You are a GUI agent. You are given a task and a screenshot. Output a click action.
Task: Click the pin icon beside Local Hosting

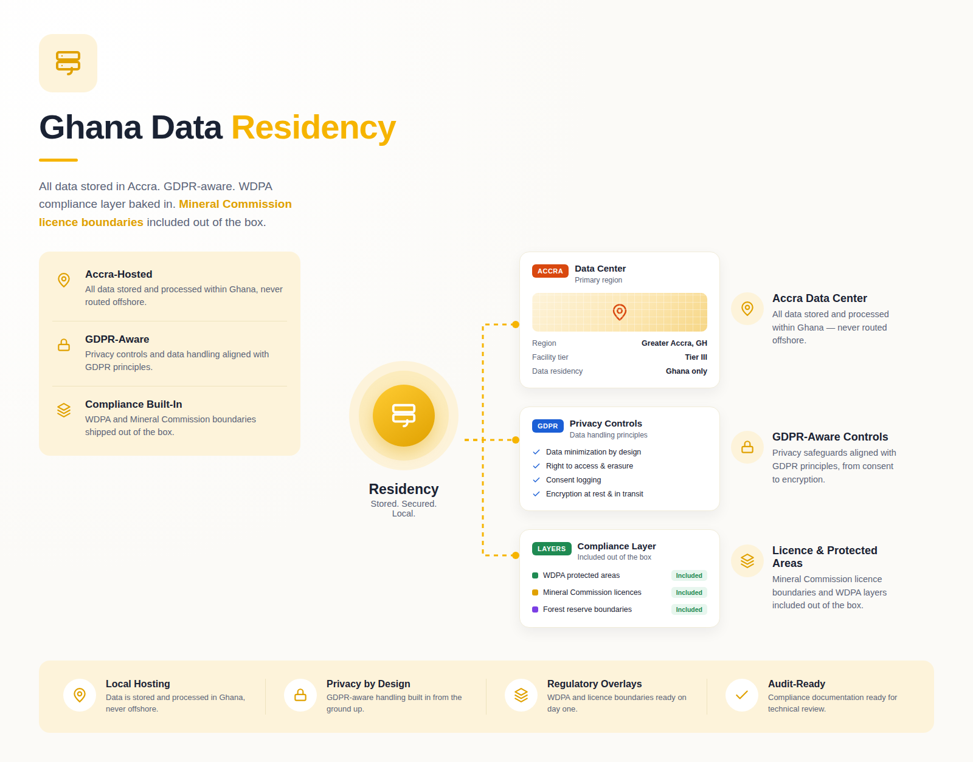tap(80, 695)
